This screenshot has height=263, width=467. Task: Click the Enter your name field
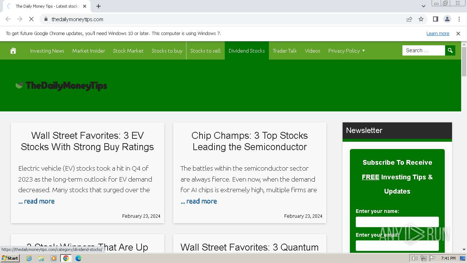tap(397, 222)
